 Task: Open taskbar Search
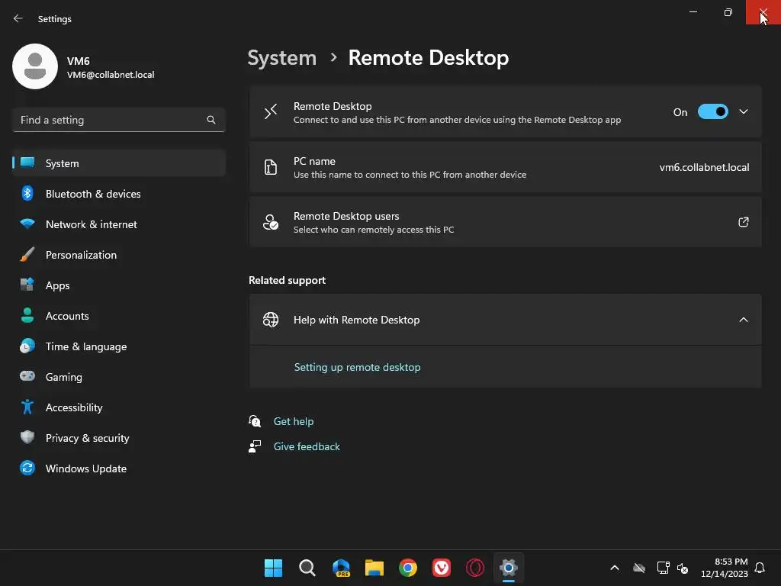pos(307,568)
